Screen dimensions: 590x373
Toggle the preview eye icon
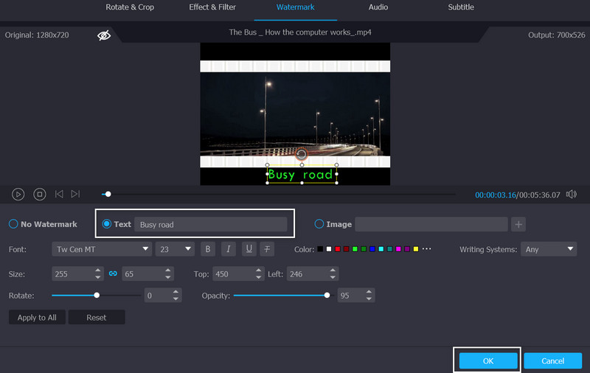104,35
